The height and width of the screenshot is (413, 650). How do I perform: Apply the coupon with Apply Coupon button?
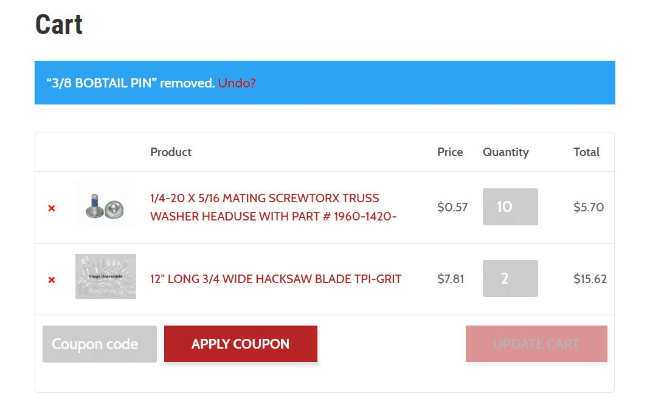pos(240,344)
